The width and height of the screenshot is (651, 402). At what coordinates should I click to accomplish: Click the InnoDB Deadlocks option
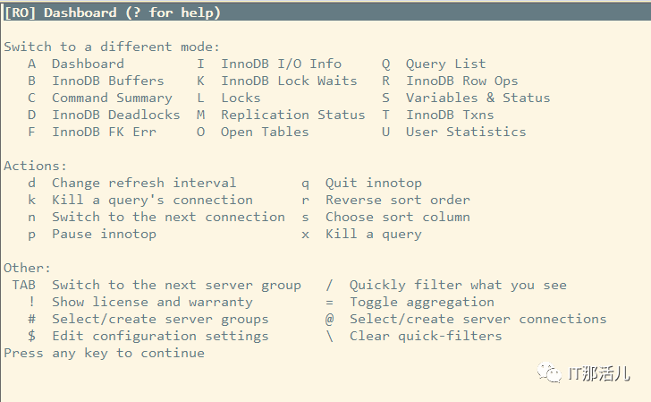pos(116,115)
